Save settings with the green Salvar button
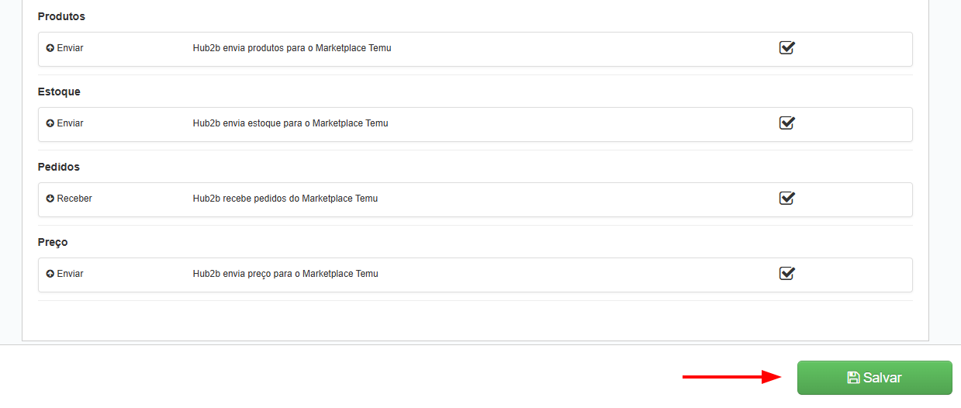 (x=874, y=378)
